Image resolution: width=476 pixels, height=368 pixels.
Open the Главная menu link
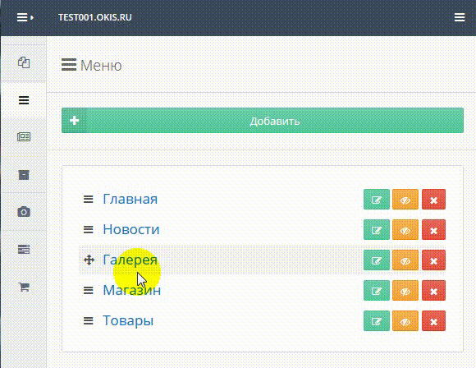130,200
